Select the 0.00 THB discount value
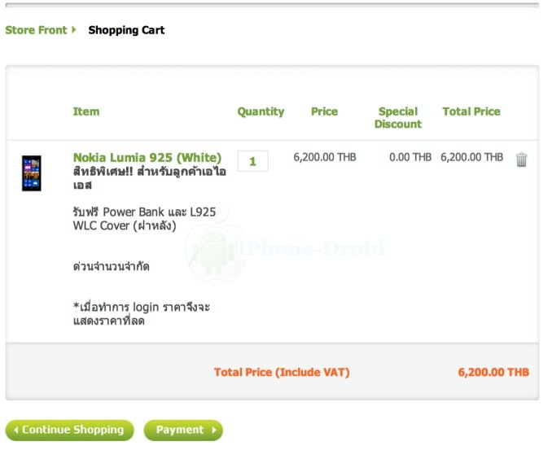This screenshot has width=552, height=459. tap(410, 157)
